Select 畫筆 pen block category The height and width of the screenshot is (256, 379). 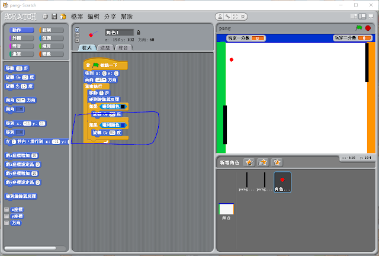tap(22, 54)
